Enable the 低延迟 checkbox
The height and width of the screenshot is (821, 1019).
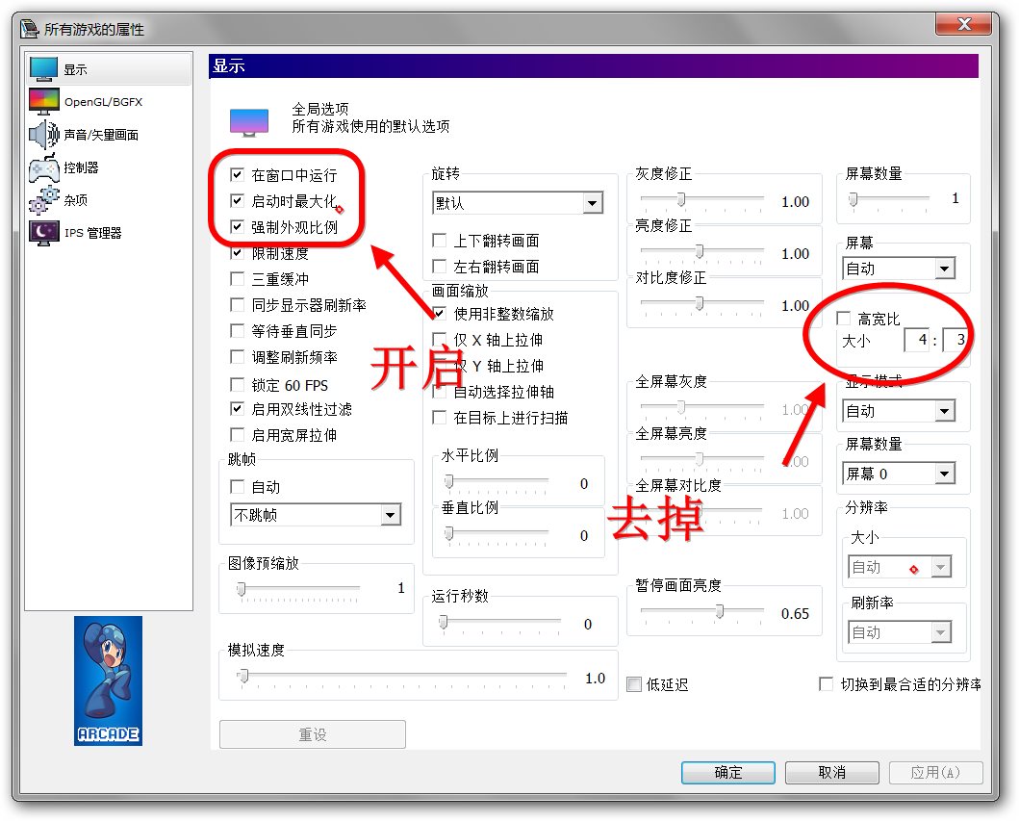[x=634, y=684]
